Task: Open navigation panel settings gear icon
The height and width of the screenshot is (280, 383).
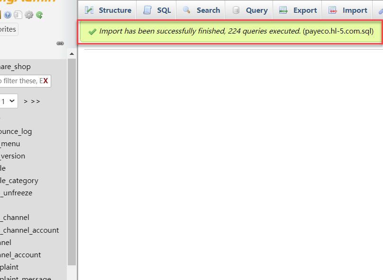Action: pyautogui.click(x=29, y=15)
